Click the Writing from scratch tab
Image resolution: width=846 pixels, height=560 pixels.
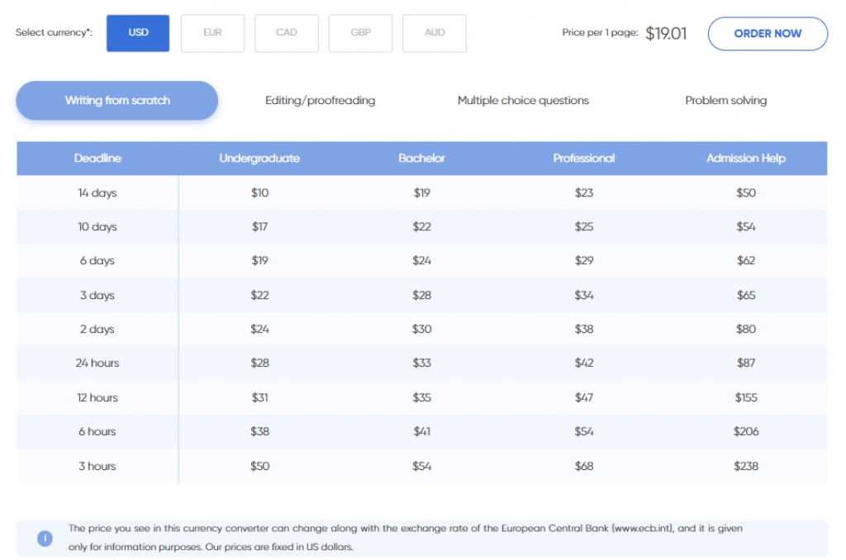116,99
